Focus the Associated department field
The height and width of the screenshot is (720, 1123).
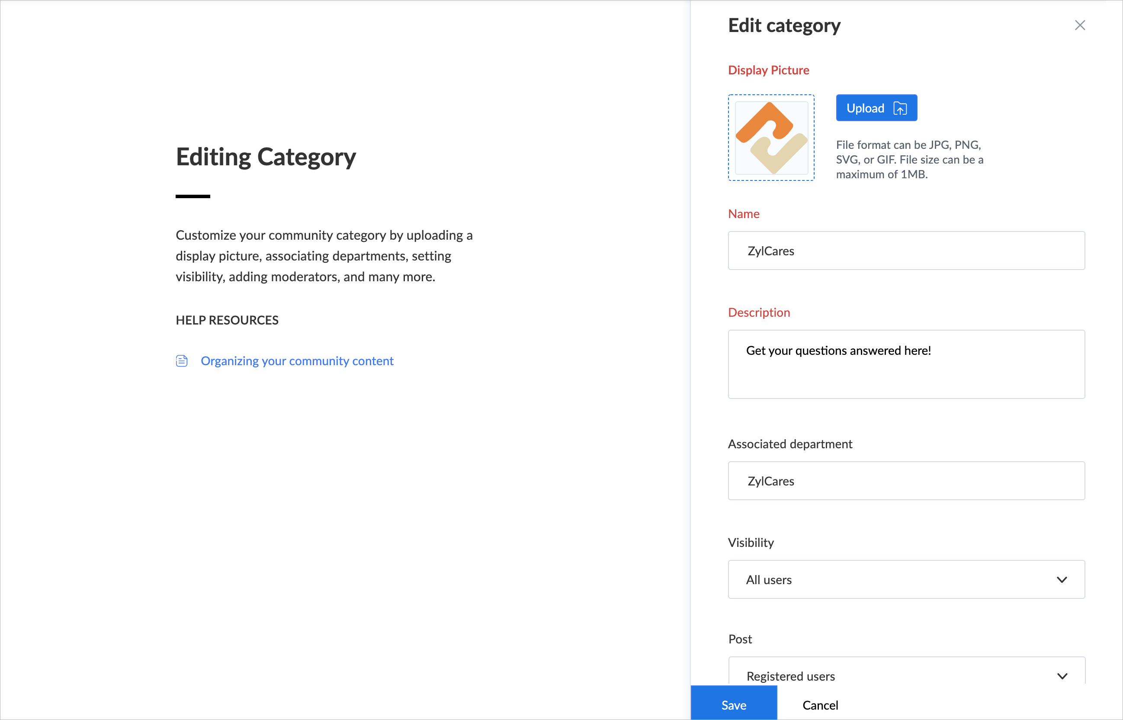pyautogui.click(x=906, y=481)
